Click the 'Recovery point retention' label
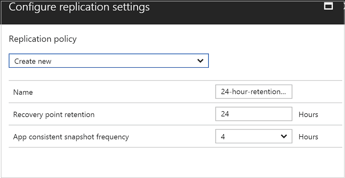The width and height of the screenshot is (345, 178). (54, 115)
